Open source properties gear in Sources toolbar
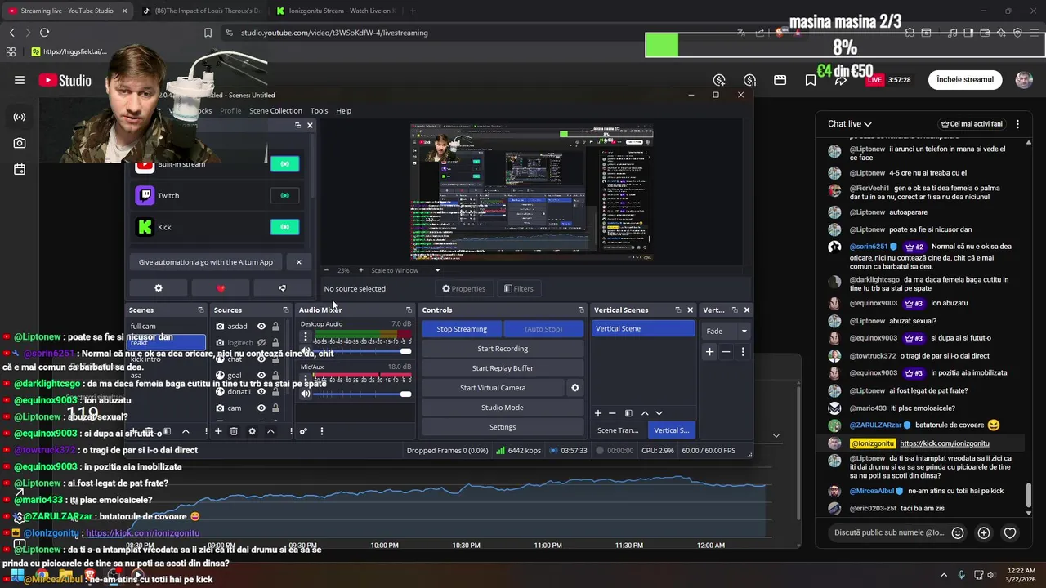The image size is (1046, 588). (x=252, y=431)
